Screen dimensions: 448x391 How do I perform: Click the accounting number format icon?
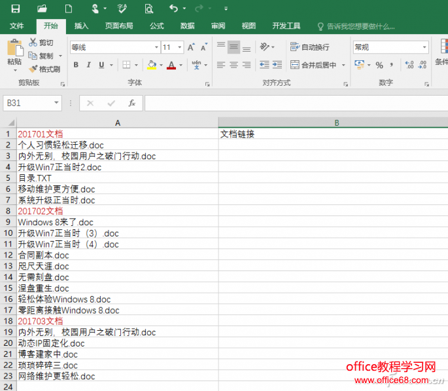pyautogui.click(x=359, y=65)
